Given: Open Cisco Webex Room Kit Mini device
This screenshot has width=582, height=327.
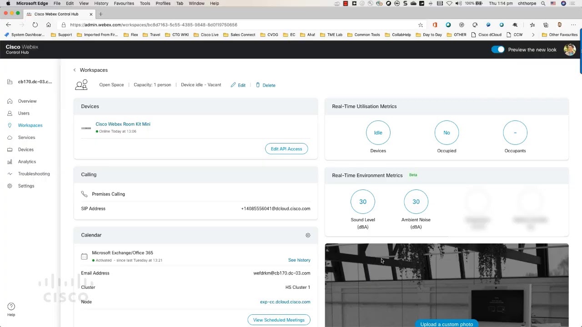Looking at the screenshot, I should [x=123, y=124].
